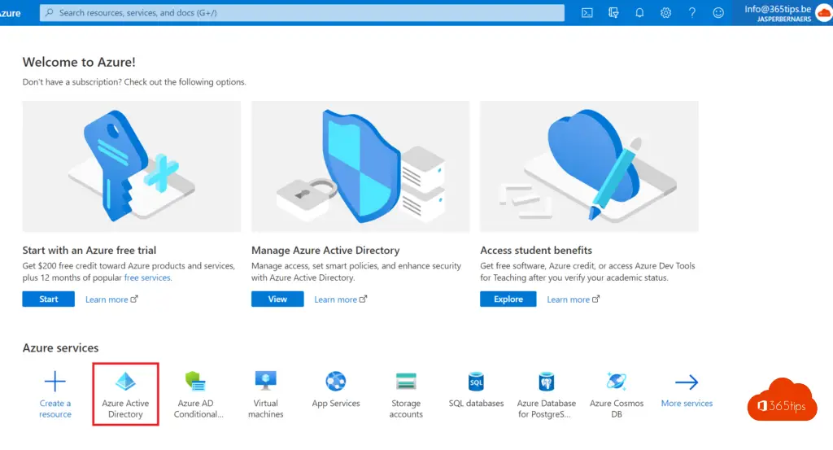Click More services arrow
This screenshot has height=450, width=833.
pyautogui.click(x=687, y=382)
